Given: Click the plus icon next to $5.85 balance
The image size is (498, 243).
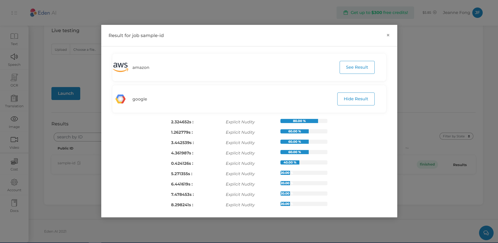Looking at the screenshot, I should point(435,12).
